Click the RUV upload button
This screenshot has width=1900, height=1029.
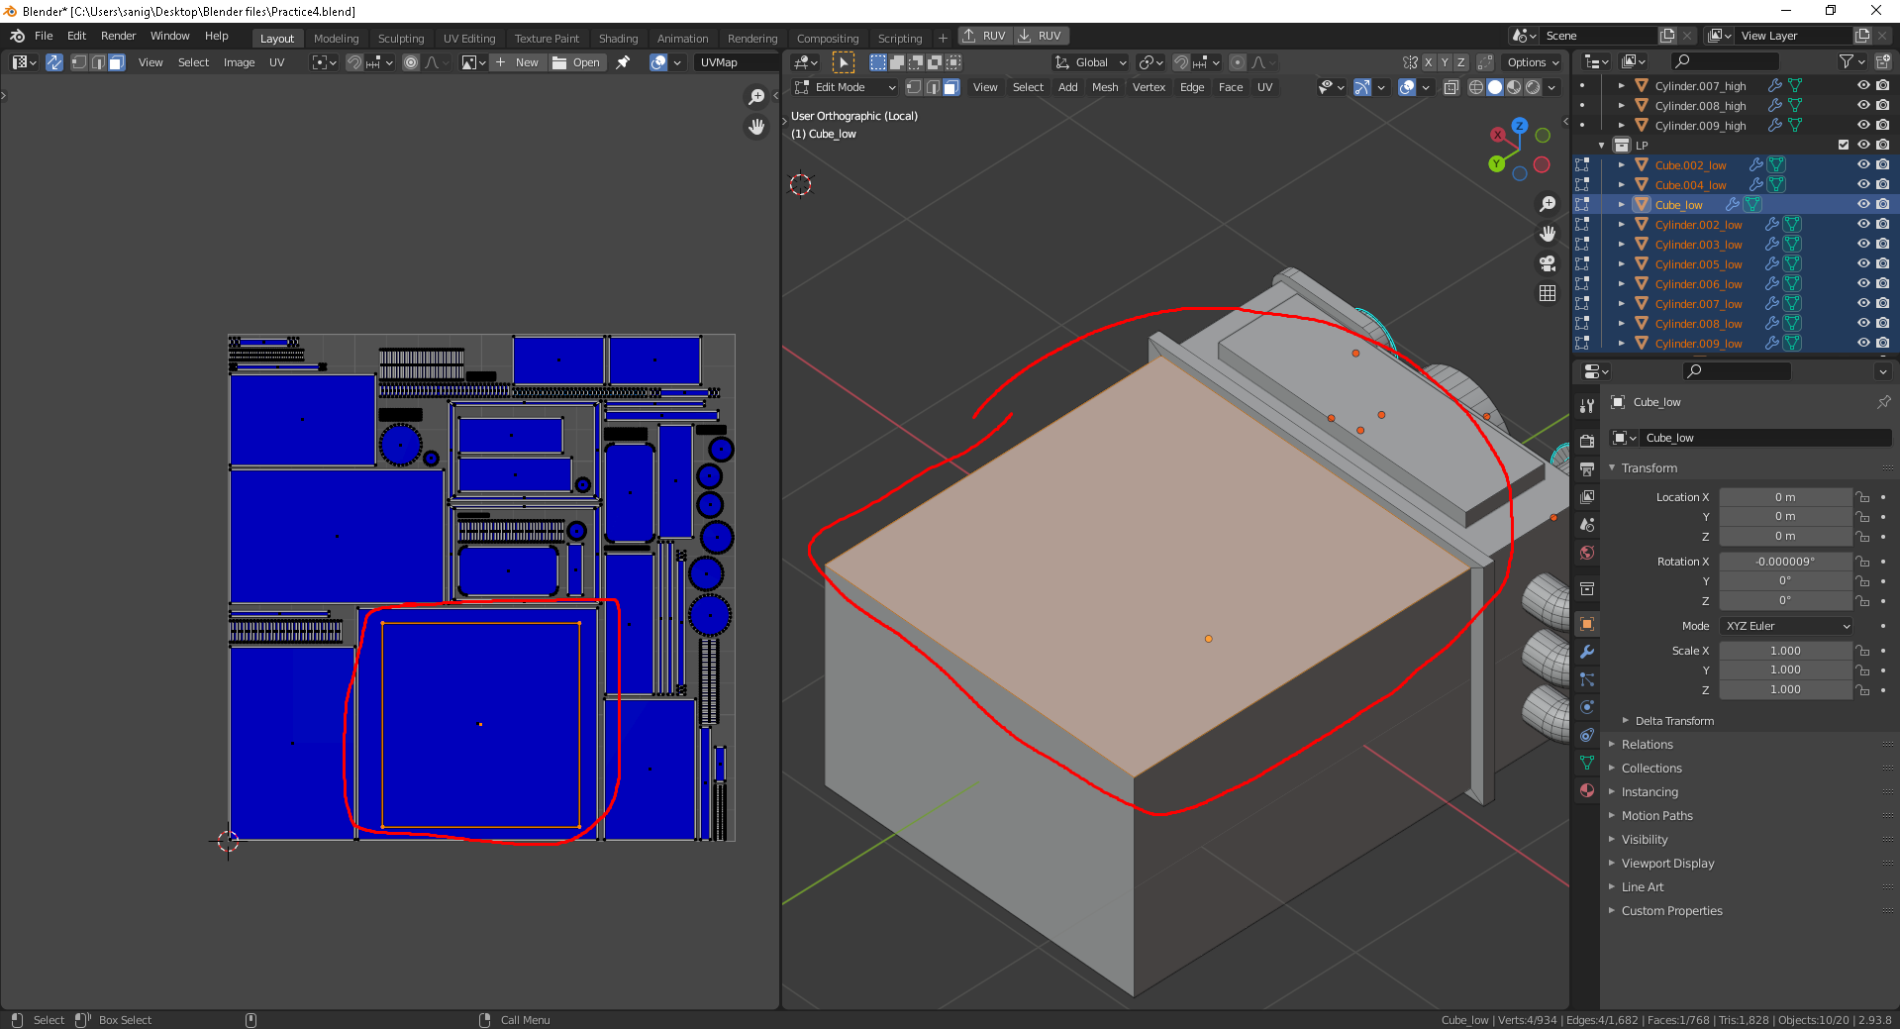985,36
